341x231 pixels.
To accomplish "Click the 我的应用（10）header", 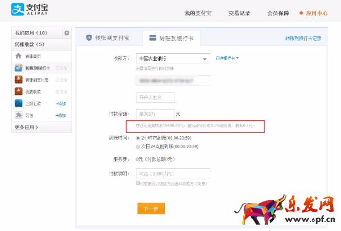I will (31, 33).
